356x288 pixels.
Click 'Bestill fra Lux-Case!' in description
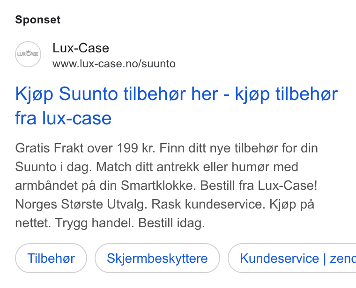click(259, 186)
